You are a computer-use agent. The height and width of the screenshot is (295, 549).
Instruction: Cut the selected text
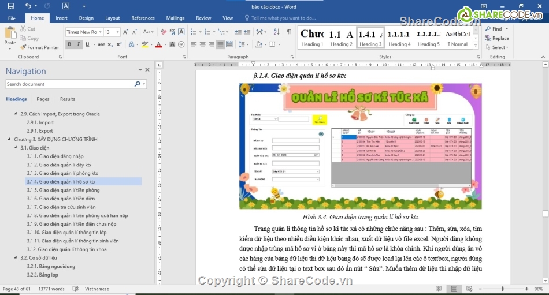pyautogui.click(x=28, y=29)
